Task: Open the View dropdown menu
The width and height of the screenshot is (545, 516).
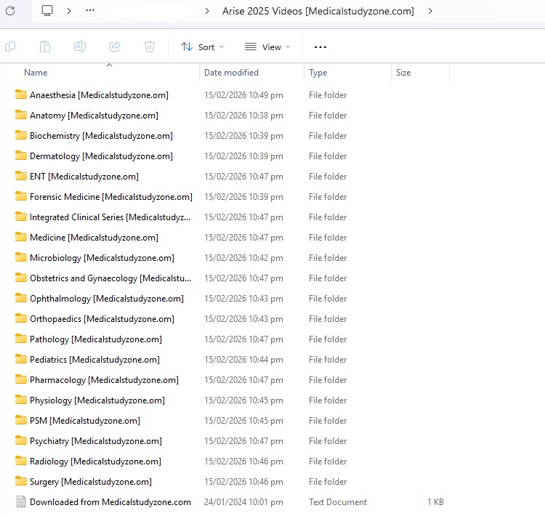Action: click(267, 47)
